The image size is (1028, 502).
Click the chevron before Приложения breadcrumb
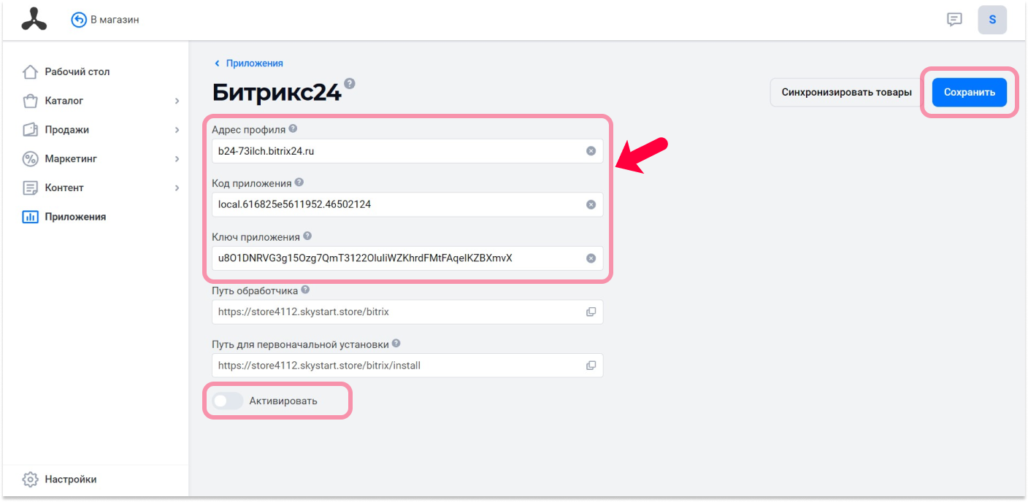point(217,63)
